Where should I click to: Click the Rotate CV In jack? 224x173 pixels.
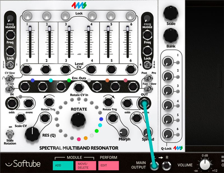pos(79,87)
